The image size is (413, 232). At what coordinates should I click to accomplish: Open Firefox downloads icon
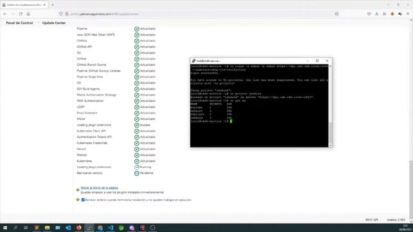tap(377, 14)
